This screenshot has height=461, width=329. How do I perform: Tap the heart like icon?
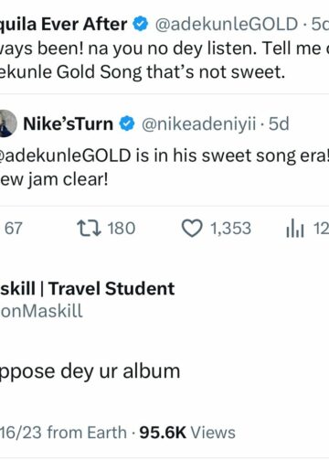(x=192, y=229)
